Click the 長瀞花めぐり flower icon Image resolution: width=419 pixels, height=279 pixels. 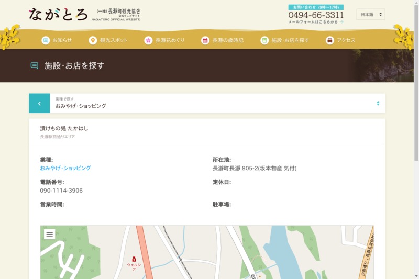coord(148,40)
